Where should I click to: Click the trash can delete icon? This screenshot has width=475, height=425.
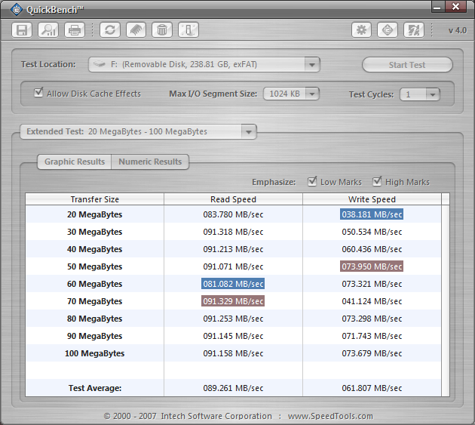tap(161, 30)
